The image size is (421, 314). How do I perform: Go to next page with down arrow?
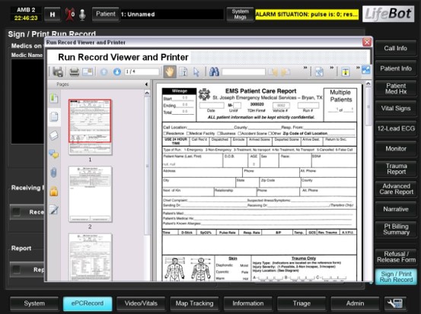pyautogui.click(x=116, y=72)
